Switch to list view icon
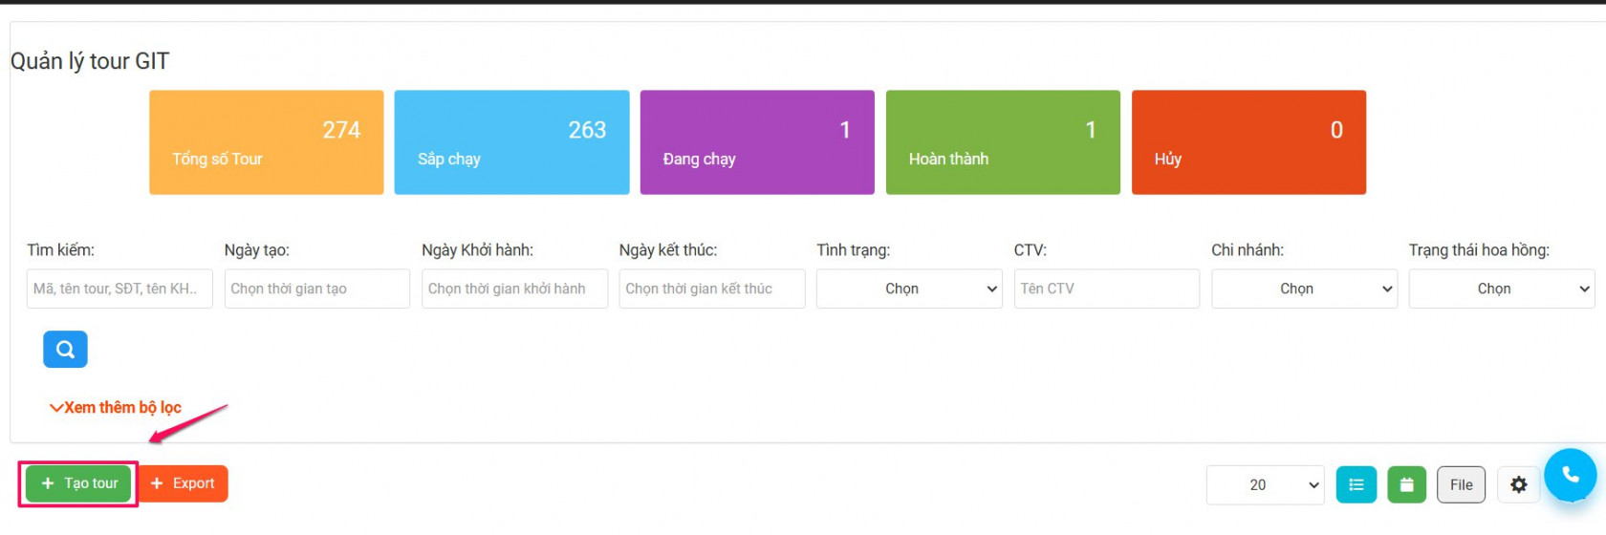Screen dimensions: 1606x535 (1356, 485)
